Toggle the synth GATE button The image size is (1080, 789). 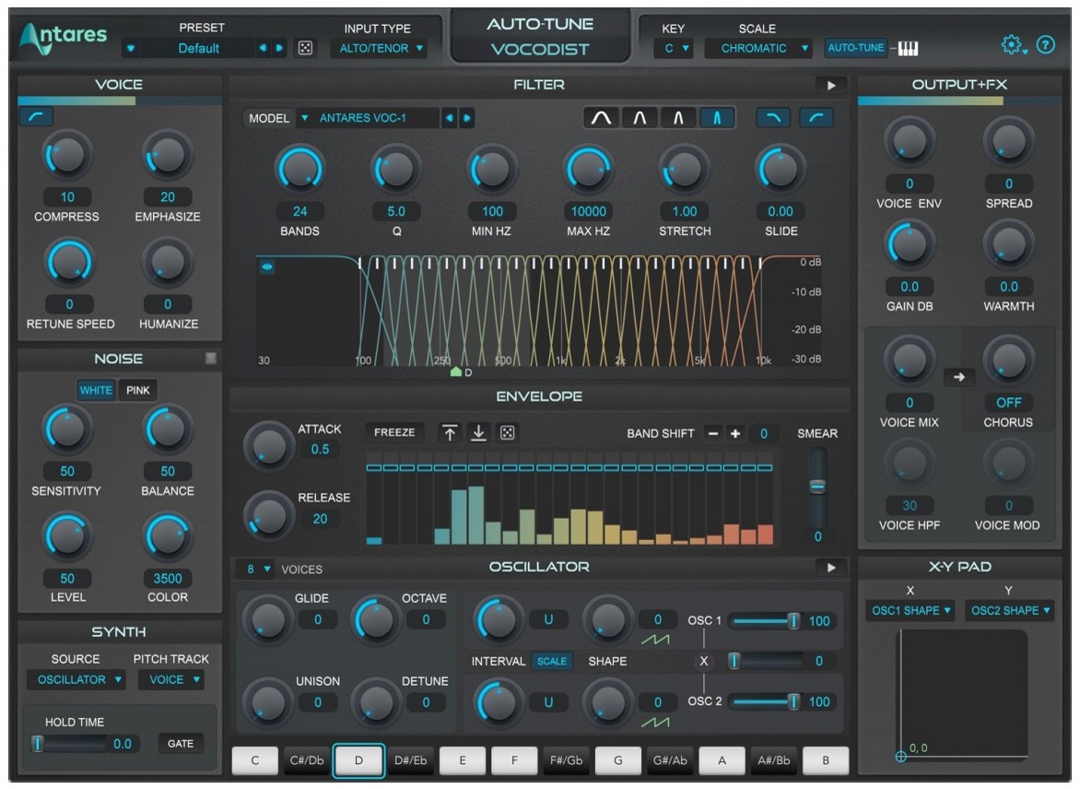(181, 744)
